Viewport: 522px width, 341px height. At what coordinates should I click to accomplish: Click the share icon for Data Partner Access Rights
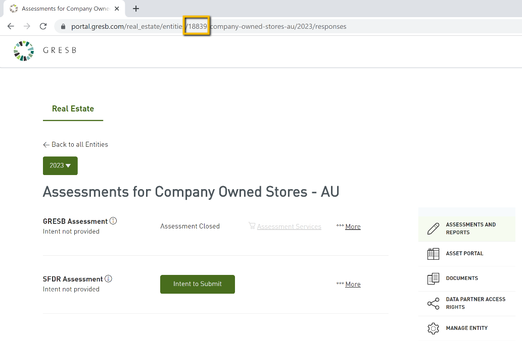(x=433, y=304)
